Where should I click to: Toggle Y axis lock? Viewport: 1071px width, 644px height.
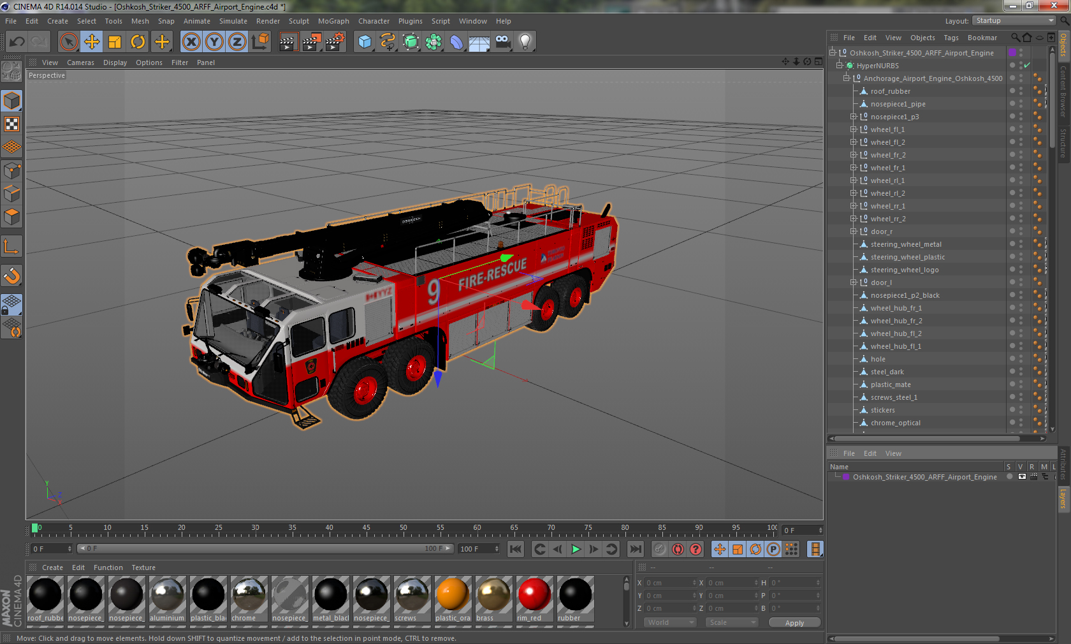click(214, 42)
